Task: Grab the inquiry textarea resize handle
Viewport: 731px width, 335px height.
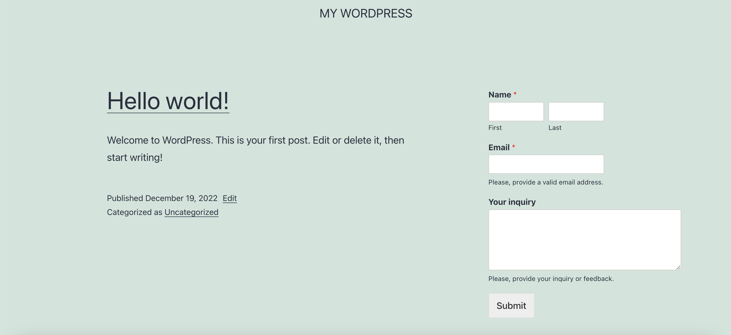Action: (x=678, y=267)
